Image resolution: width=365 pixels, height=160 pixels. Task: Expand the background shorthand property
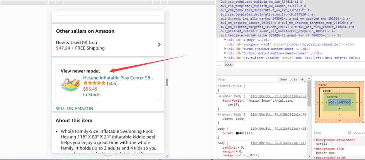pos(244,155)
